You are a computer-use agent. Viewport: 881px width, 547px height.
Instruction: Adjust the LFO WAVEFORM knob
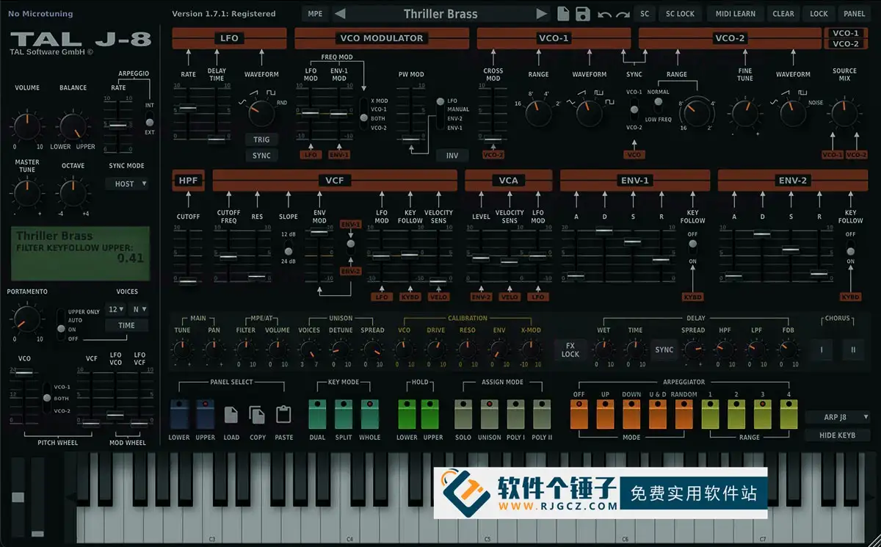pos(261,113)
